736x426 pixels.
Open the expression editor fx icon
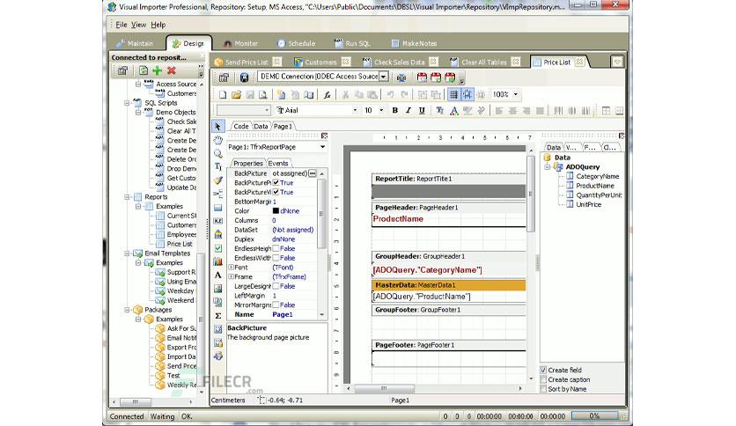click(328, 95)
